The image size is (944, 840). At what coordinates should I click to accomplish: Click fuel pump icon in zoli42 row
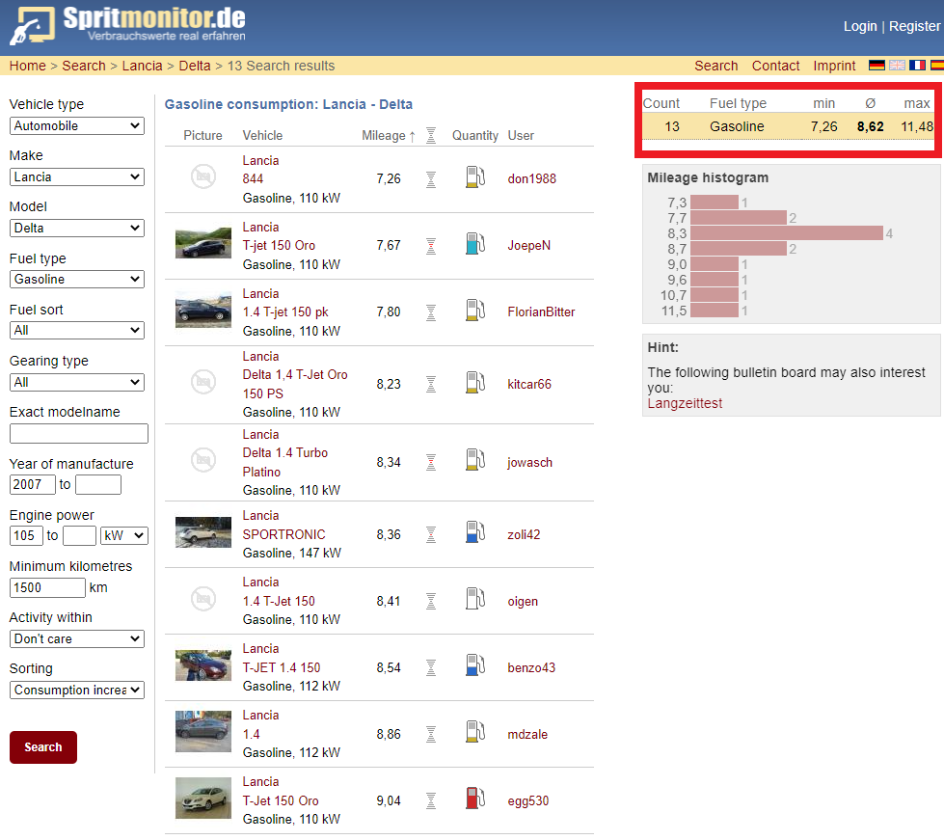(475, 533)
